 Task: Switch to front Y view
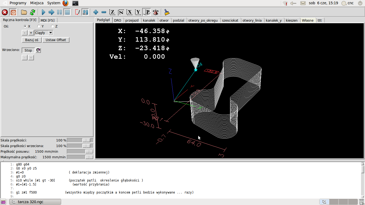[138, 12]
